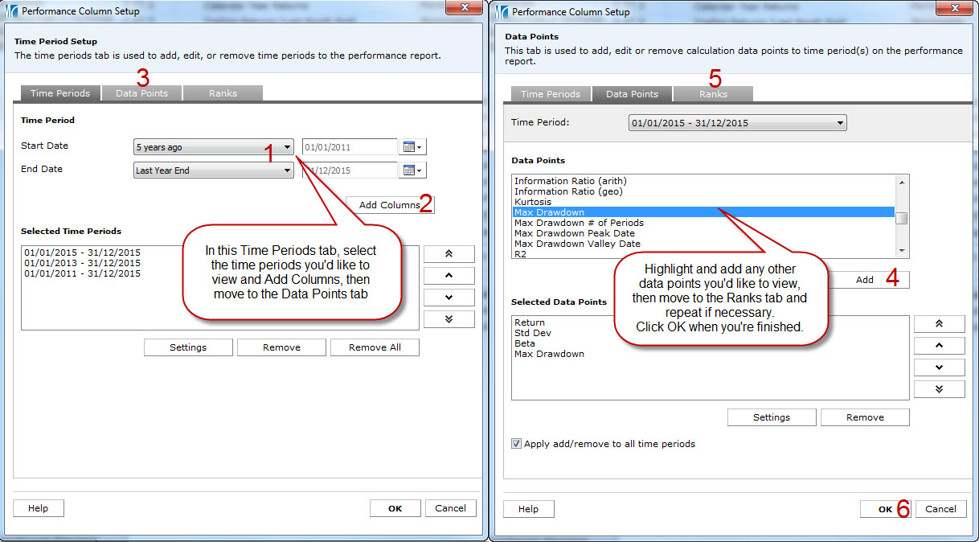The height and width of the screenshot is (542, 979).
Task: Move selected data point to bottom
Action: (x=939, y=389)
